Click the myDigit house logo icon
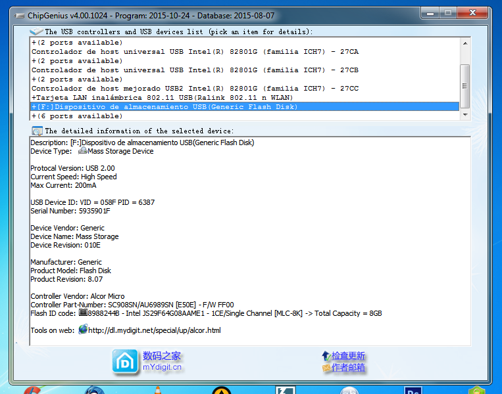 coord(125,362)
